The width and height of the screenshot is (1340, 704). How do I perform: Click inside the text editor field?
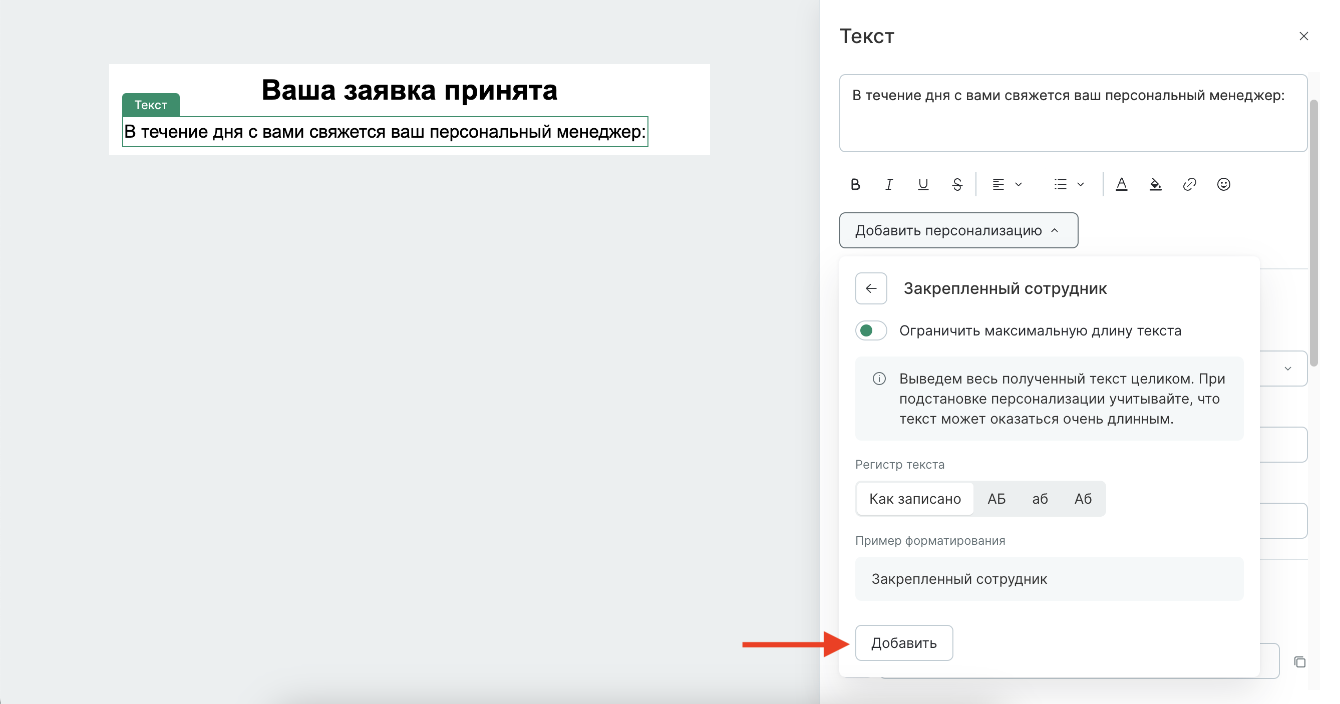coord(1073,113)
